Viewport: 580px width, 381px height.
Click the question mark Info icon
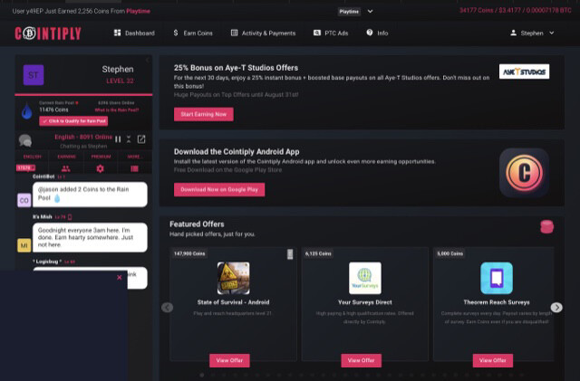click(x=370, y=33)
